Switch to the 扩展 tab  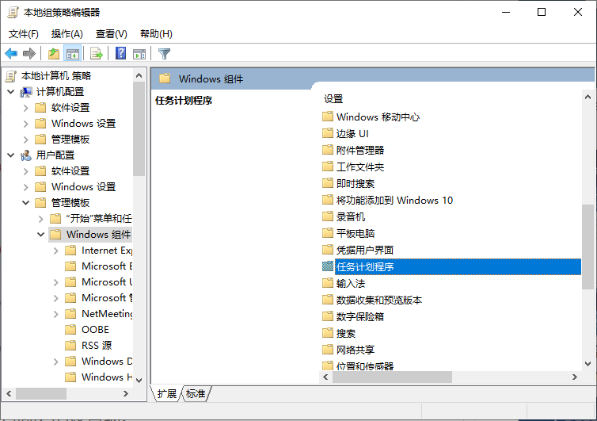tap(166, 394)
